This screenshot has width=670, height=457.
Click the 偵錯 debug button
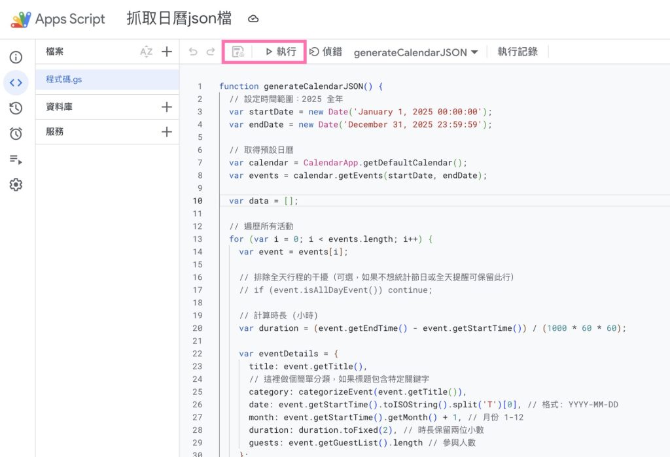point(326,52)
